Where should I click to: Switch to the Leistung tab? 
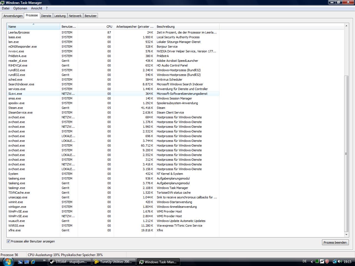60,16
